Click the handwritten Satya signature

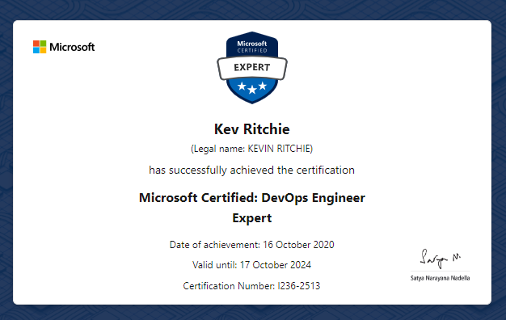441,259
